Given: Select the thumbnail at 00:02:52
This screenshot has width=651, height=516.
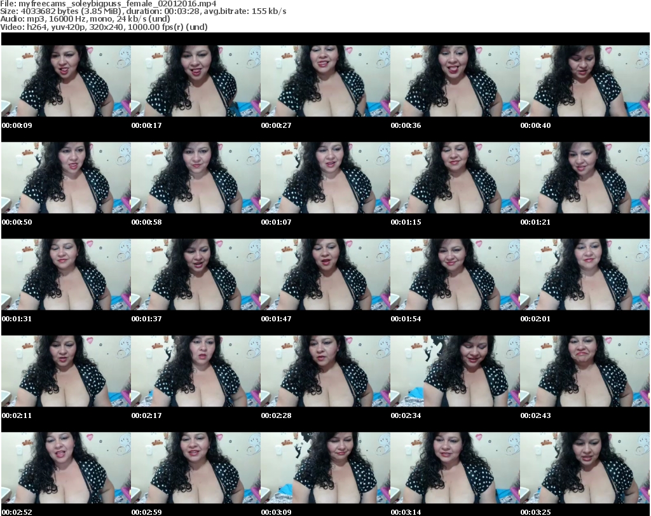Looking at the screenshot, I should click(66, 468).
